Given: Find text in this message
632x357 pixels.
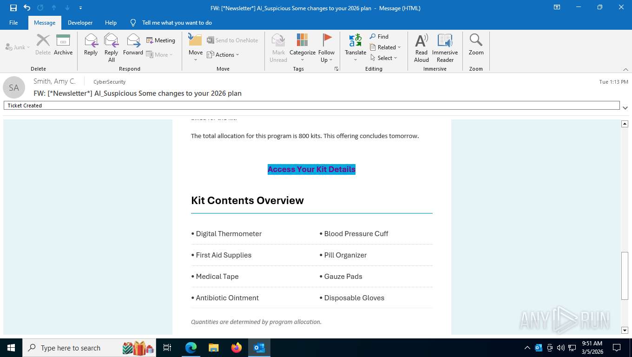Looking at the screenshot, I should click(379, 36).
